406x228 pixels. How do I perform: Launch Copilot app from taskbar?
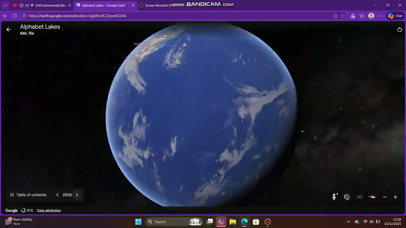click(221, 222)
